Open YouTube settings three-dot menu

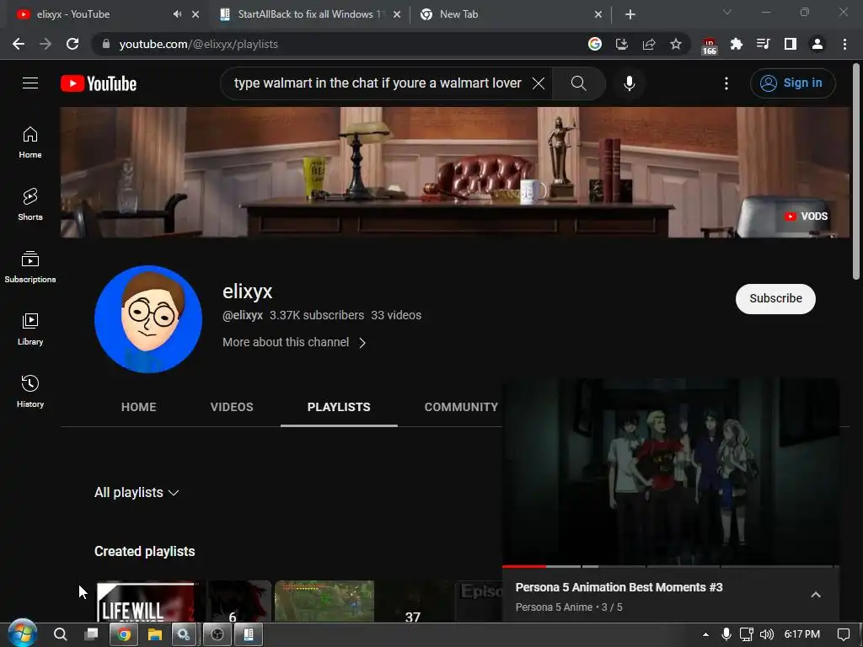(x=726, y=83)
